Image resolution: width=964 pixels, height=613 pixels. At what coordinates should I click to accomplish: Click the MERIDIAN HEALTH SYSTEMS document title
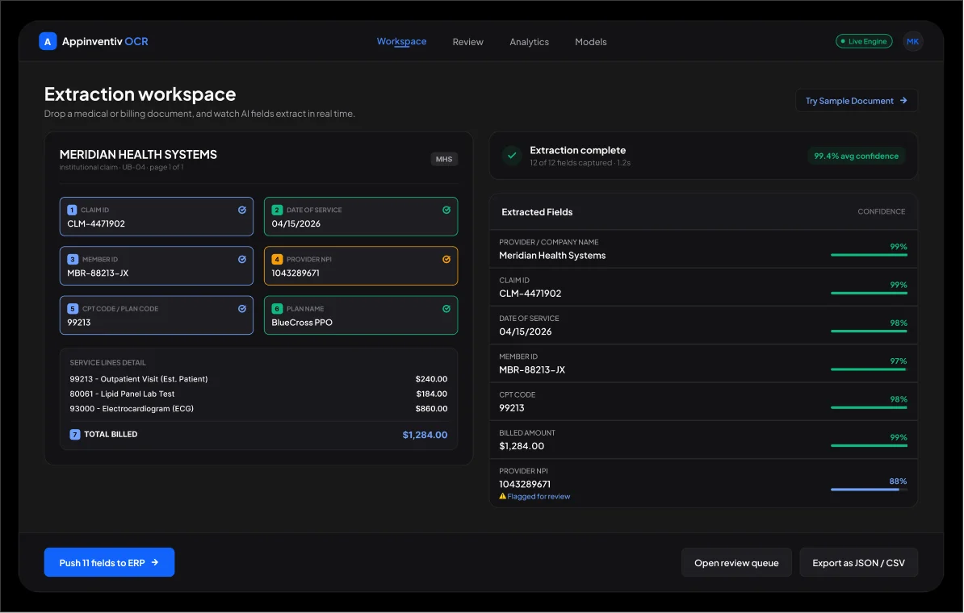138,154
